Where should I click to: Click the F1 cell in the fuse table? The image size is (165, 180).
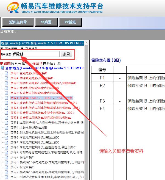[102, 78]
